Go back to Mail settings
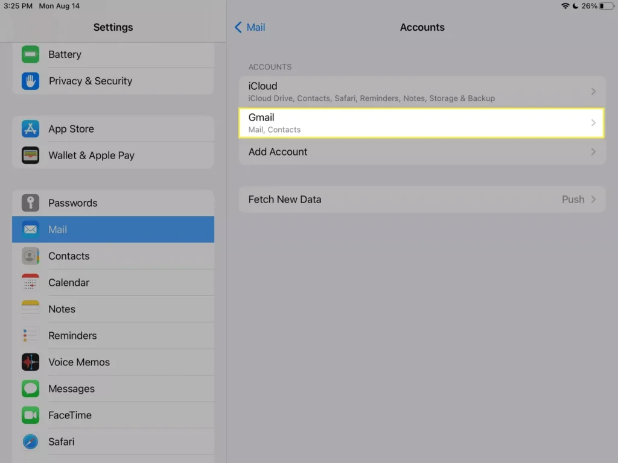 point(250,27)
